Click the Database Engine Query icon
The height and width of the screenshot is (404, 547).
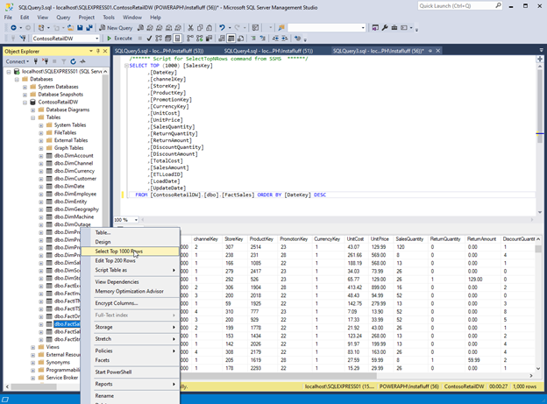[x=140, y=28]
